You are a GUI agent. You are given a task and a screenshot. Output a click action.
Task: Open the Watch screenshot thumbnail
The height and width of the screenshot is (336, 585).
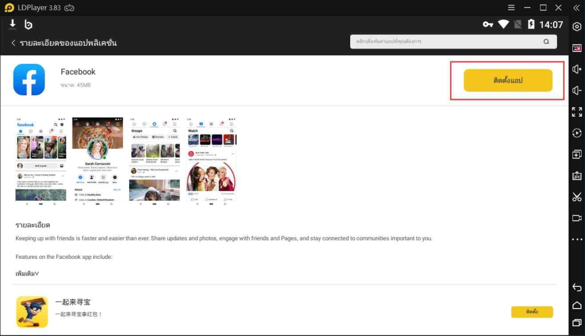pos(211,161)
